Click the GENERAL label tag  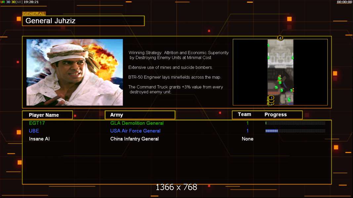(34, 14)
